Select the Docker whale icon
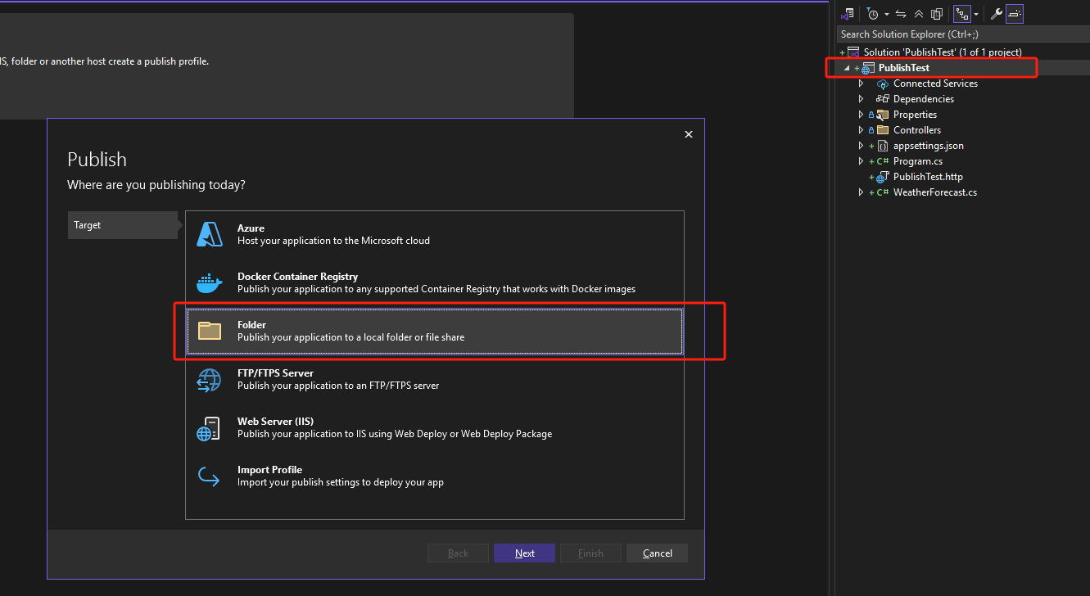This screenshot has width=1090, height=596. (x=210, y=283)
